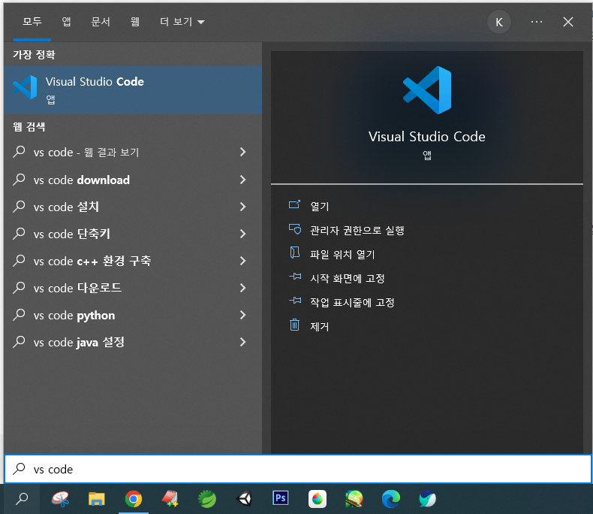Screen dimensions: 593x514
Task: Click the 관리자 권한으로 실행 shield icon
Action: pyautogui.click(x=294, y=229)
